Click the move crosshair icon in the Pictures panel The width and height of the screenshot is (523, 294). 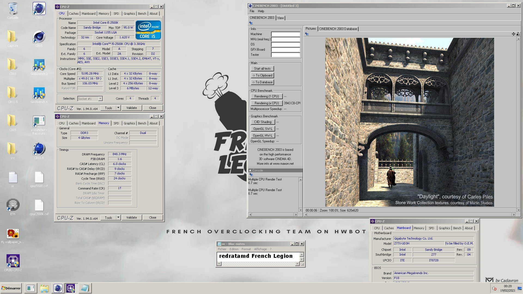click(x=513, y=34)
